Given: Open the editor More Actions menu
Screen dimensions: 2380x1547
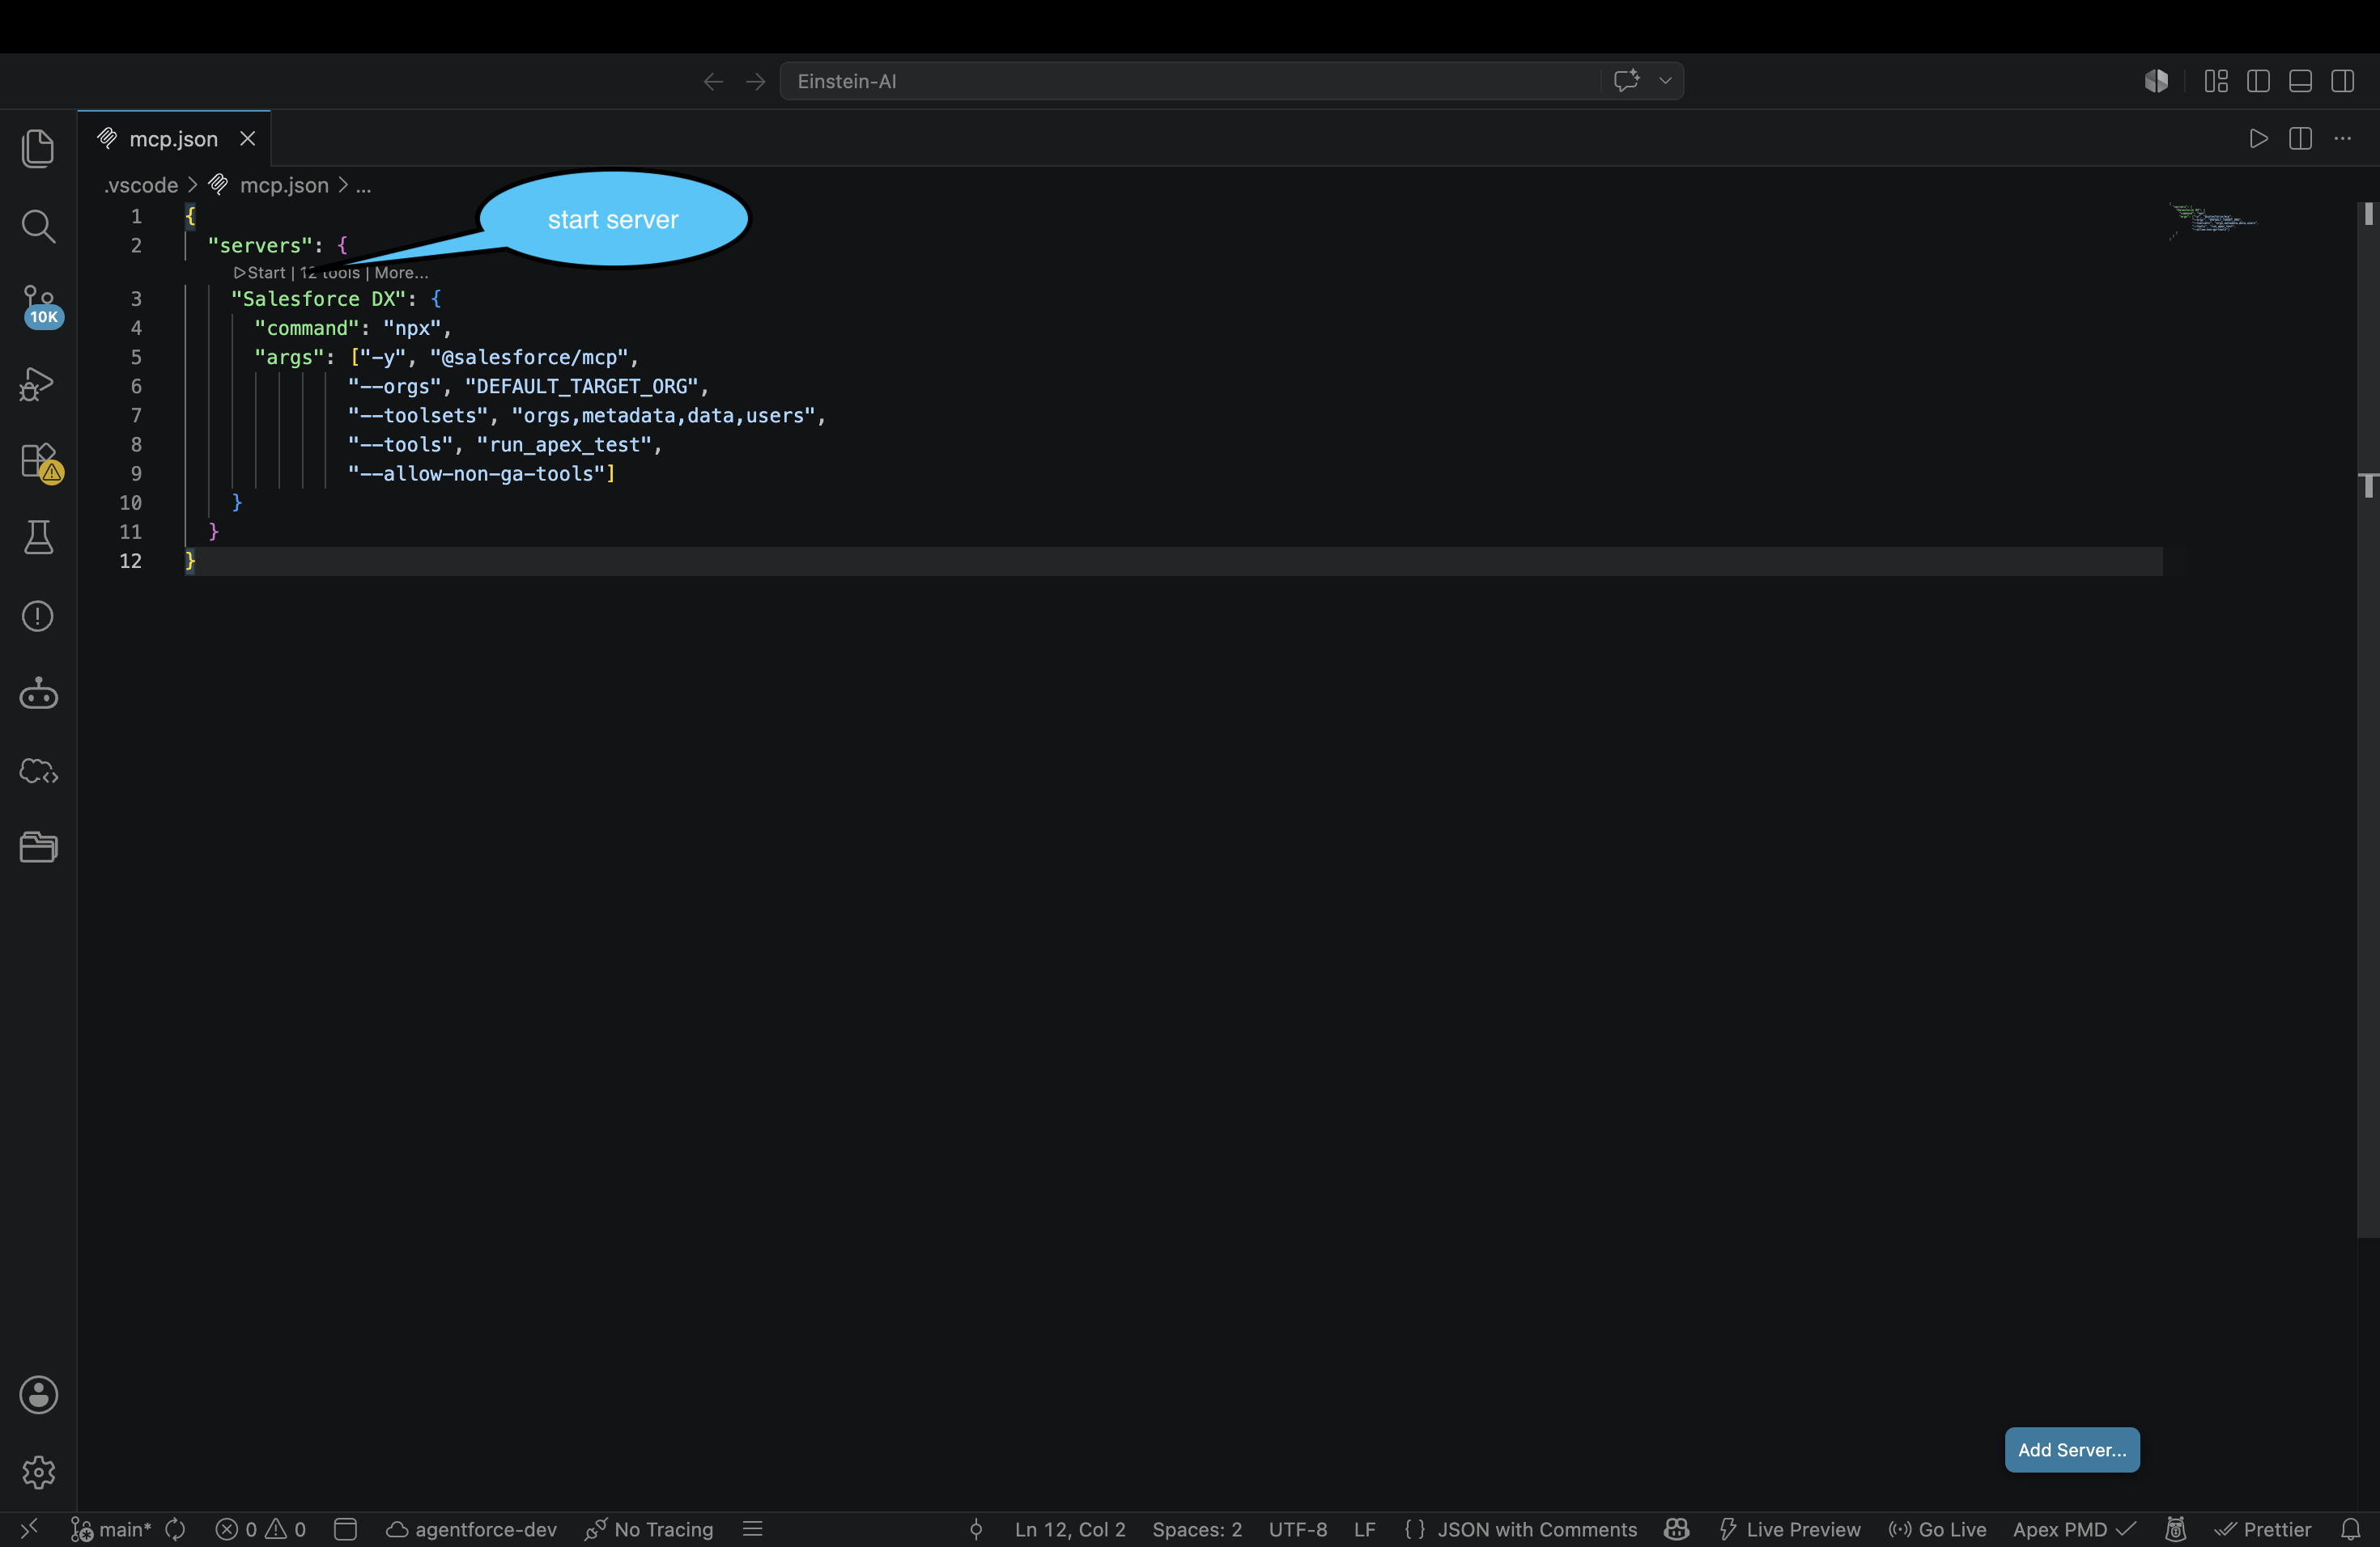Looking at the screenshot, I should point(2343,139).
